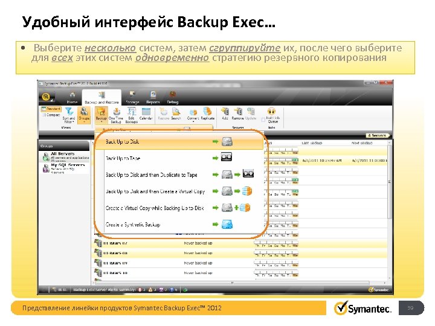
Task: Switch to the Home tab
Action: [72, 98]
